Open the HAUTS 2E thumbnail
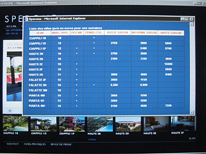This screenshot has height=154, width=206. (x=156, y=124)
